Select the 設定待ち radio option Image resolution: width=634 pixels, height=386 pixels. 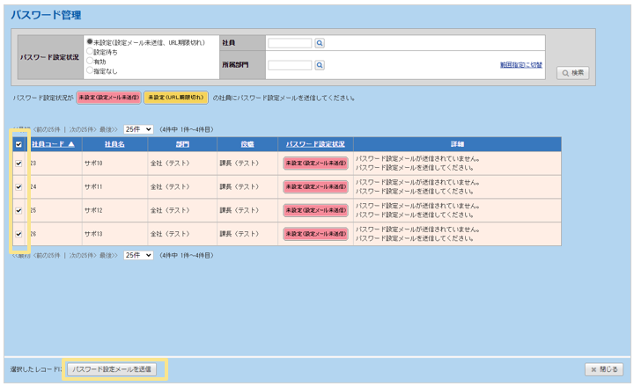click(90, 52)
